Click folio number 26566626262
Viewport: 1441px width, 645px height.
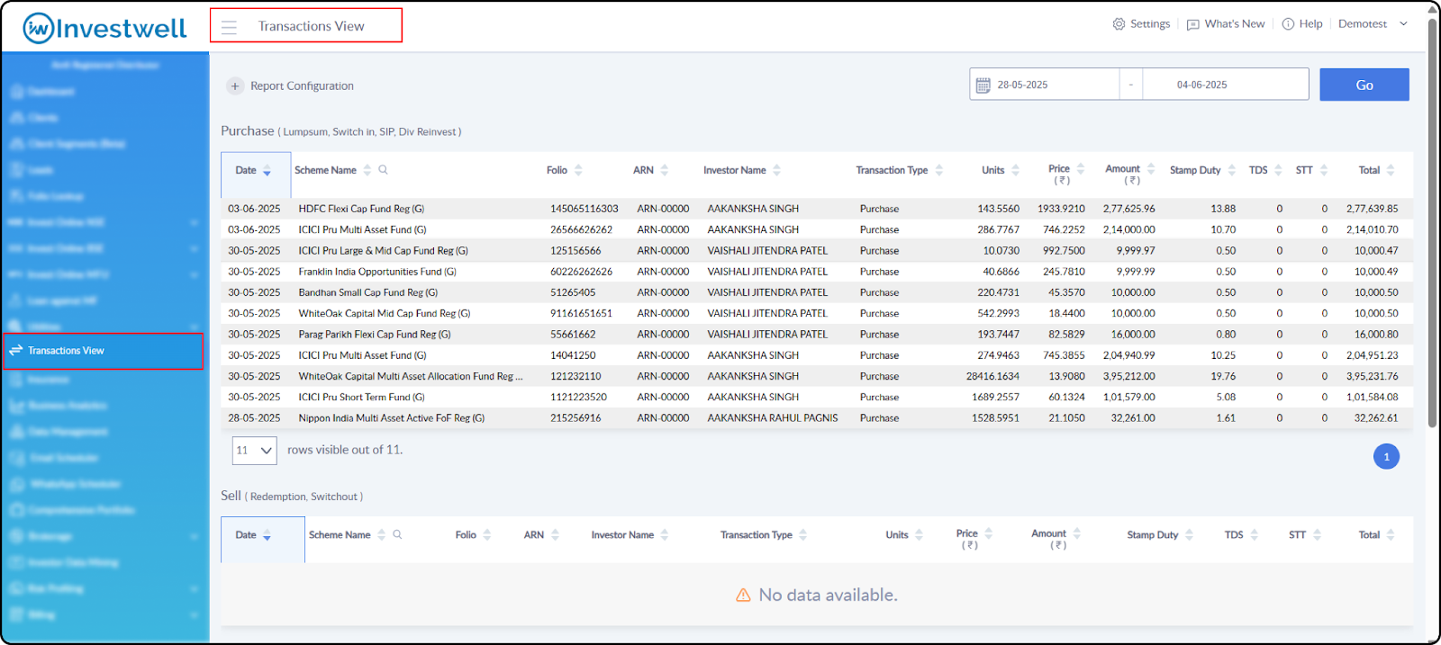582,229
